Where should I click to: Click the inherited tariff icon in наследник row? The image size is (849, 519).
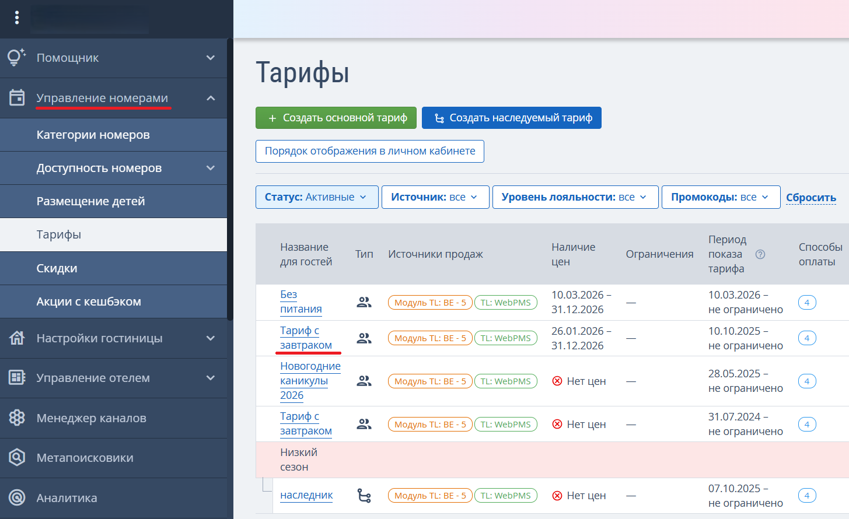point(364,496)
